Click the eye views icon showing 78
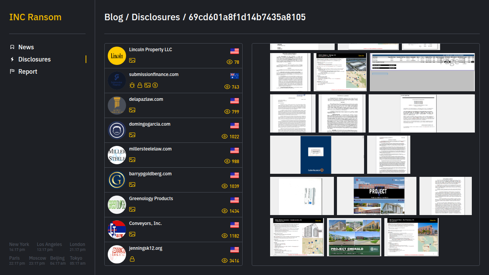 pos(230,62)
